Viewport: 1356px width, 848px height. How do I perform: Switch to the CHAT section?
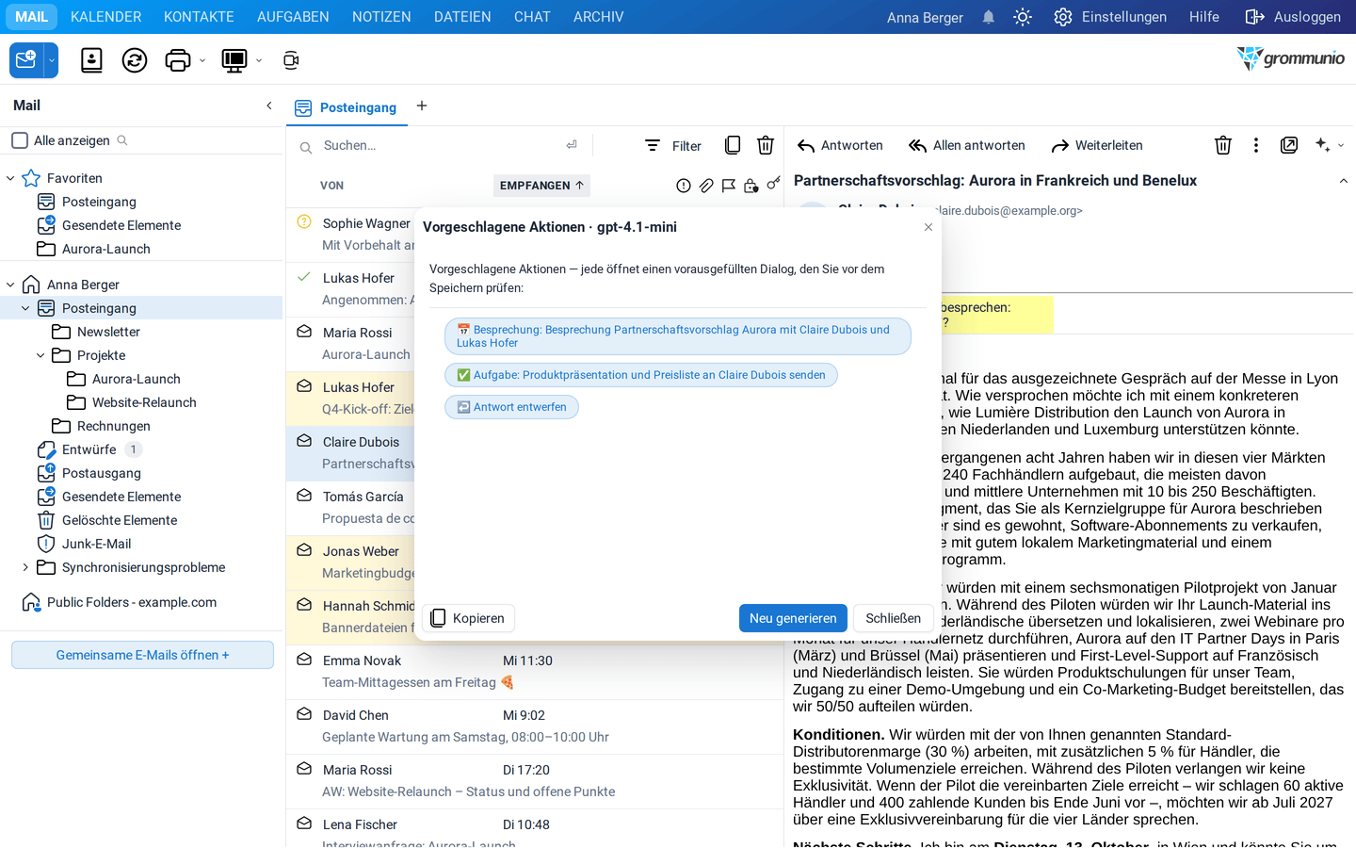532,17
